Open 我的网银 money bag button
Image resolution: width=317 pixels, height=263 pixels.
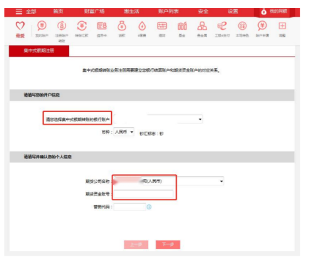point(274,11)
